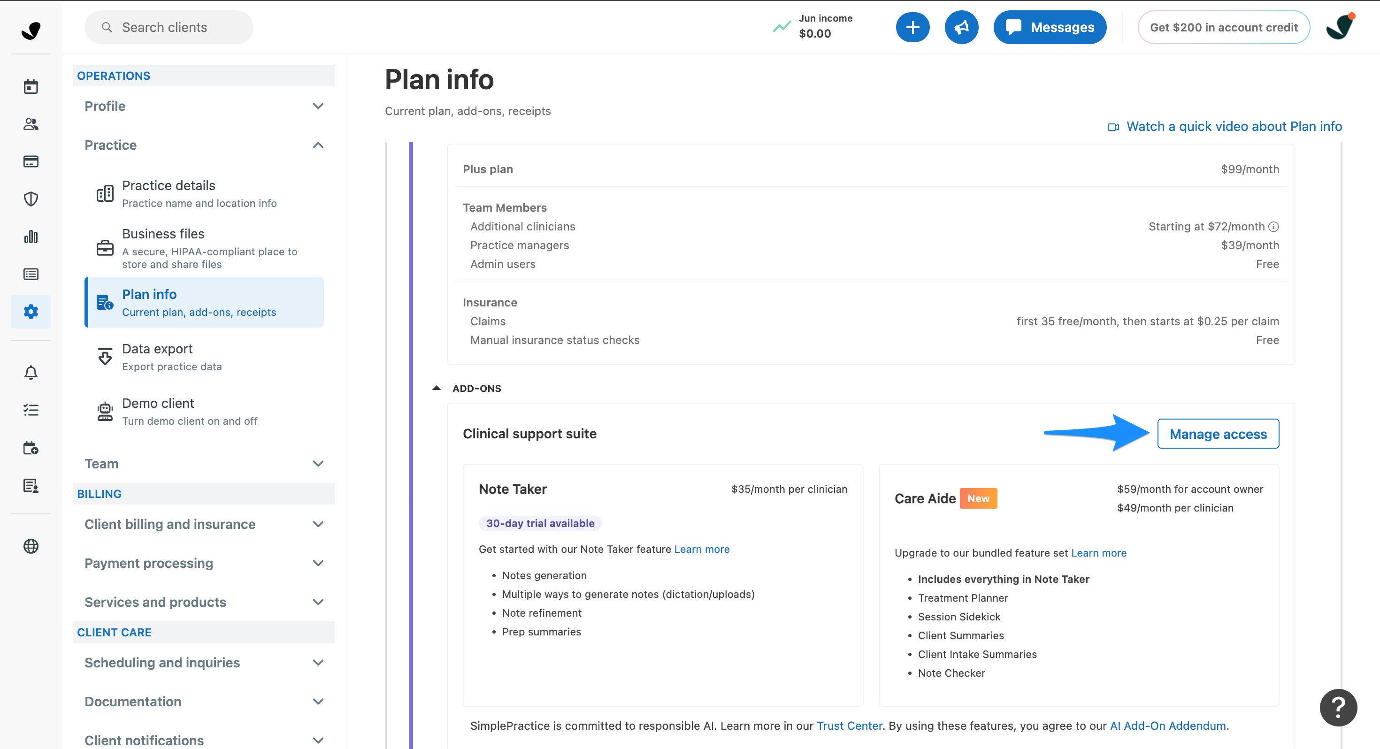The image size is (1380, 749).
Task: Click the New badge on Care Aide
Action: pyautogui.click(x=978, y=498)
